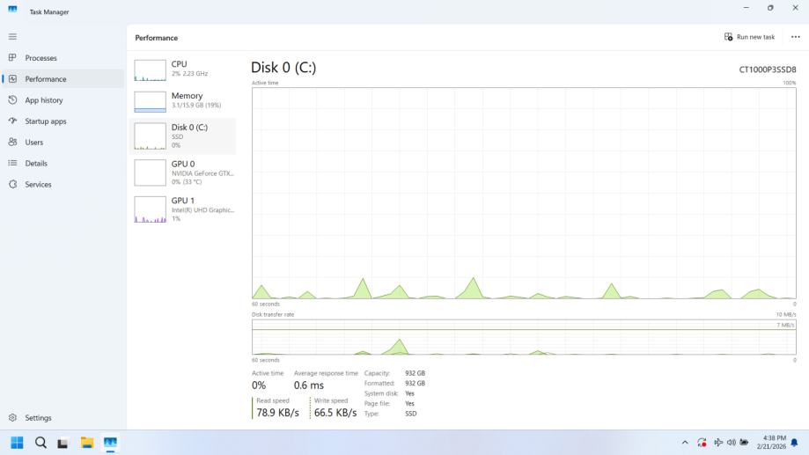This screenshot has width=809, height=455.
Task: Open the Settings gear icon
Action: (x=13, y=417)
